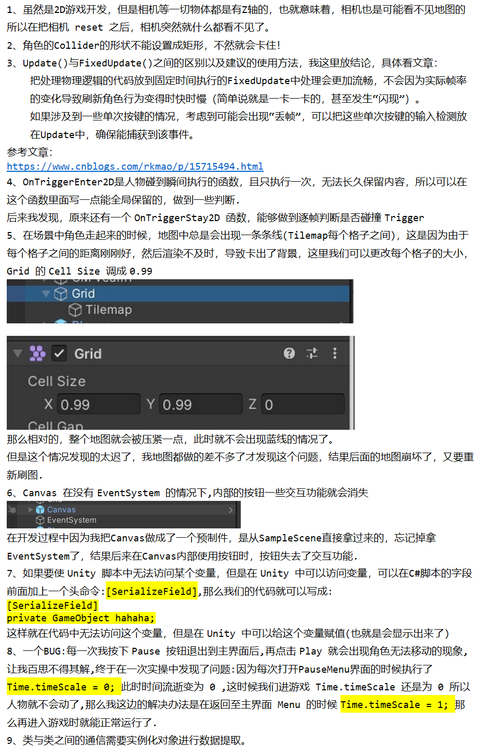Image resolution: width=480 pixels, height=749 pixels.
Task: Uncheck the Grid component enabled checkbox
Action: tap(59, 353)
